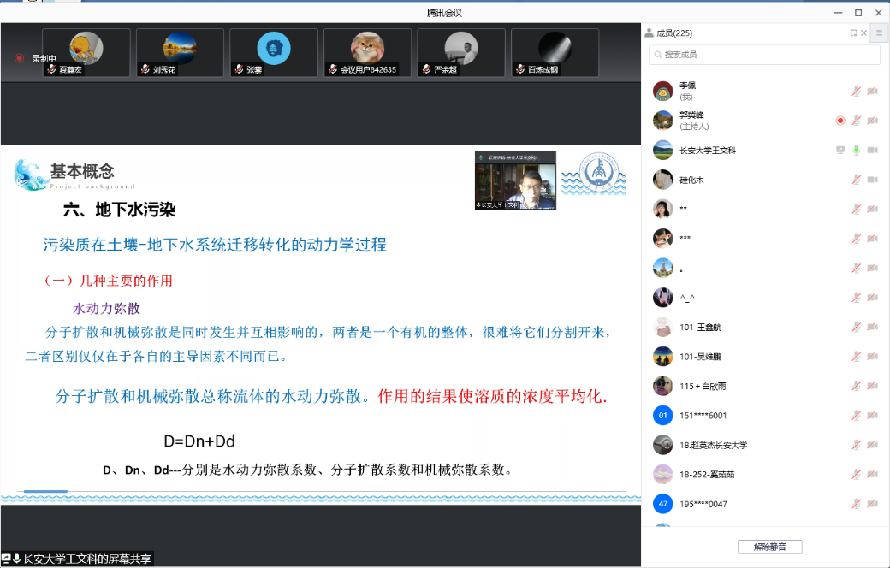
Task: Toggle the camera icon for 李佩
Action: [x=873, y=91]
